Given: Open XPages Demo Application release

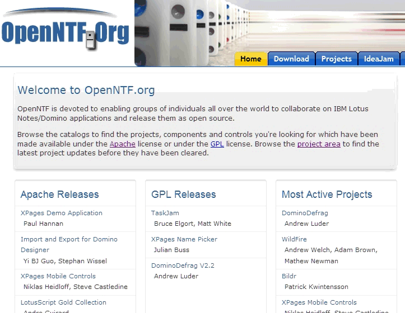Looking at the screenshot, I should click(62, 213).
